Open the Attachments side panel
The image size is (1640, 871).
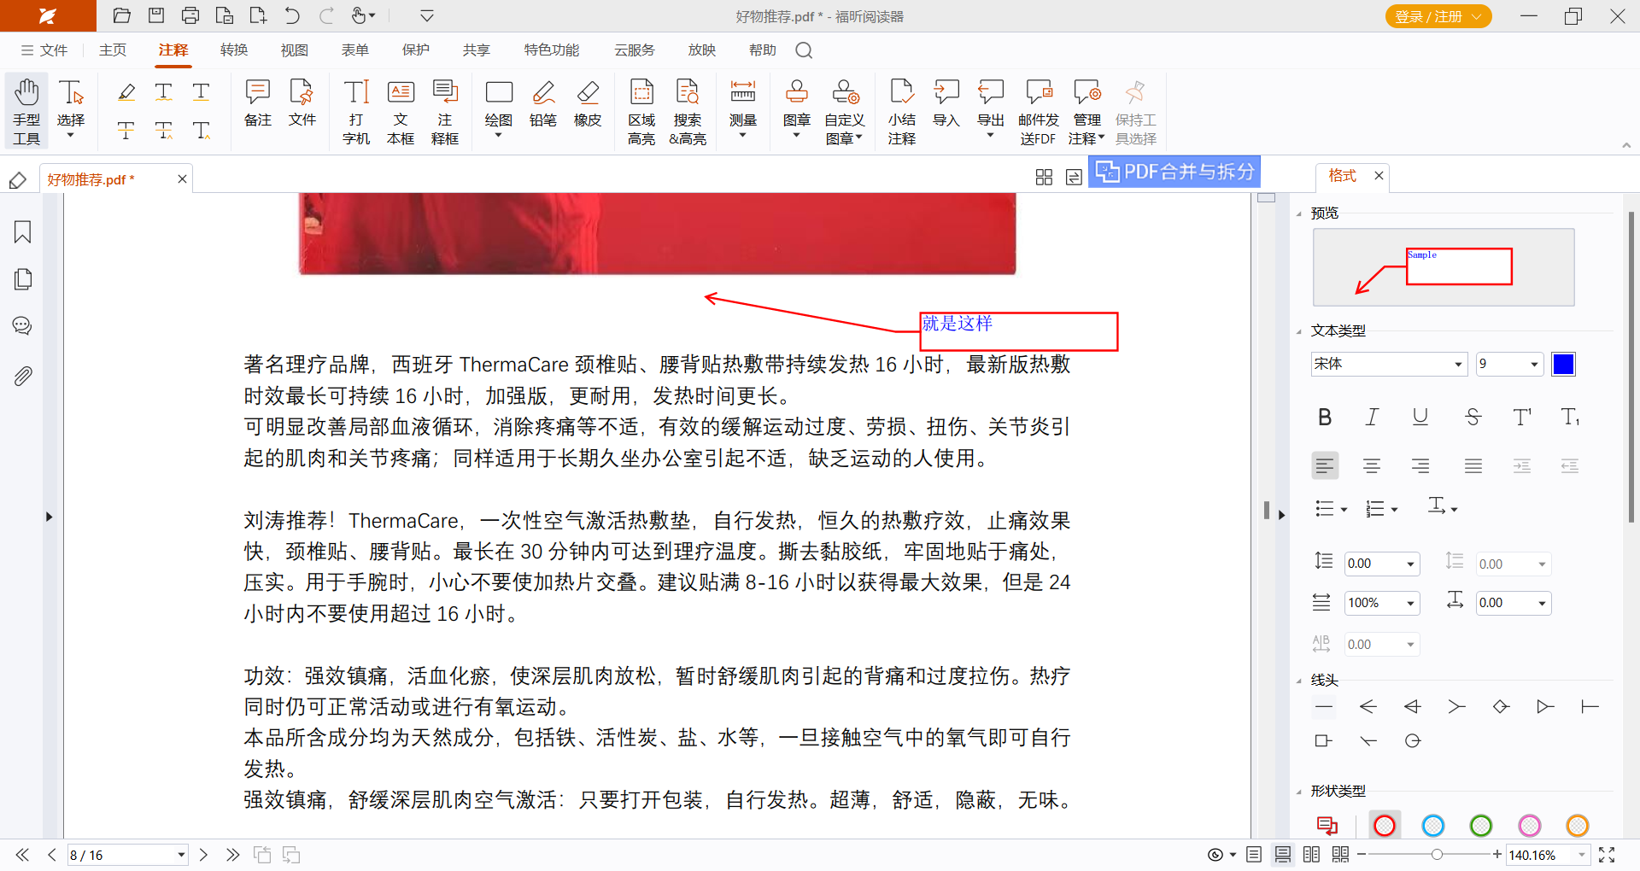click(23, 376)
